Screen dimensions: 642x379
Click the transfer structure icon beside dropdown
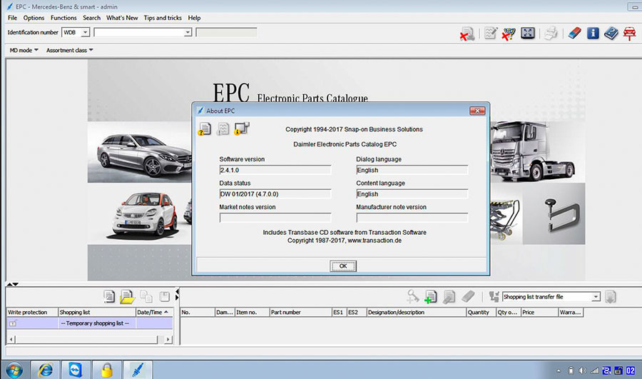[x=494, y=297]
